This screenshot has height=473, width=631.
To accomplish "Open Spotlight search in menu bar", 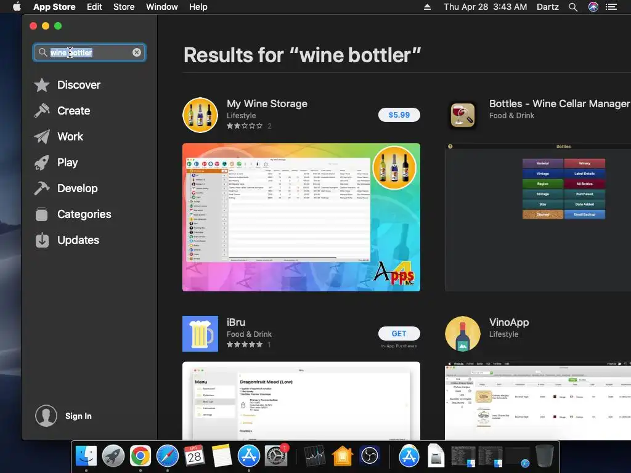I will tap(573, 7).
